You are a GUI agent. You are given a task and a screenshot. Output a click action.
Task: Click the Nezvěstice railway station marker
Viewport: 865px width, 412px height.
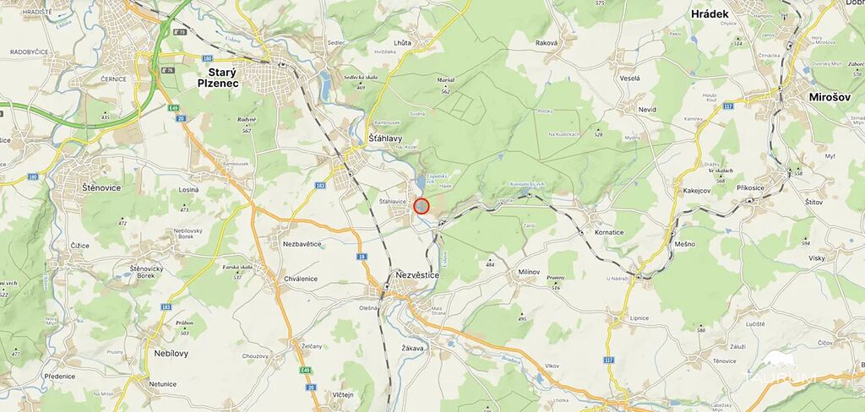coord(387,286)
